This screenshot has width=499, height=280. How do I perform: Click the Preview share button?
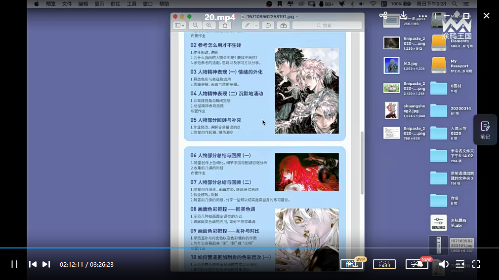[x=225, y=26]
